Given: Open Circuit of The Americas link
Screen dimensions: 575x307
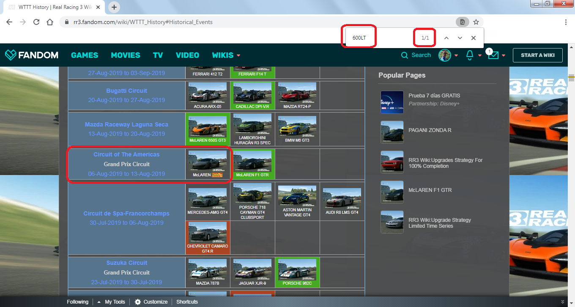Looking at the screenshot, I should [126, 154].
